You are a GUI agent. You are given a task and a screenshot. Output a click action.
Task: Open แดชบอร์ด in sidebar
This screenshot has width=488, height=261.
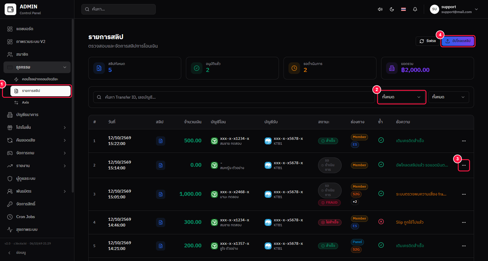pos(37,29)
